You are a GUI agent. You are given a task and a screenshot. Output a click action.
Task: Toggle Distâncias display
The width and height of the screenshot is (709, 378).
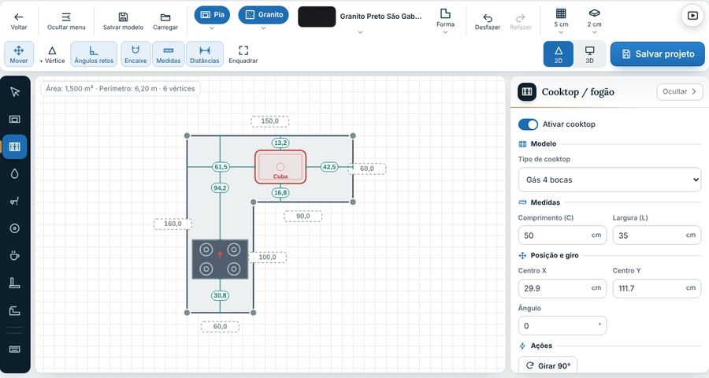coord(204,54)
